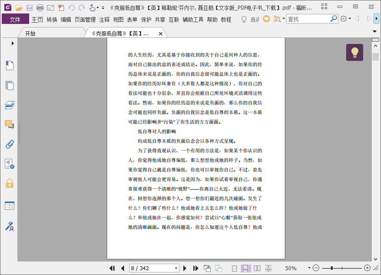Open the page thumbnails panel in the sidebar
The image size is (381, 275).
10,85
